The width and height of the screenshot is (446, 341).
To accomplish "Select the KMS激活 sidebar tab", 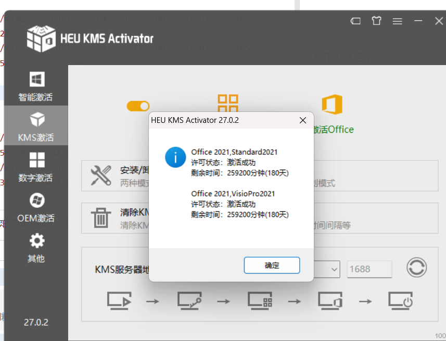I will coord(36,125).
